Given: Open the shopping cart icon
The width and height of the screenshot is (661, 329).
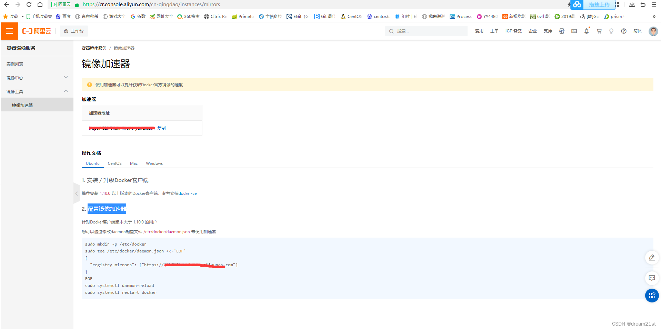Looking at the screenshot, I should (599, 31).
